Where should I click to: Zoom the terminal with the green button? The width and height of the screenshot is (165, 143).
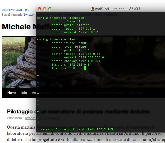tap(50, 9)
